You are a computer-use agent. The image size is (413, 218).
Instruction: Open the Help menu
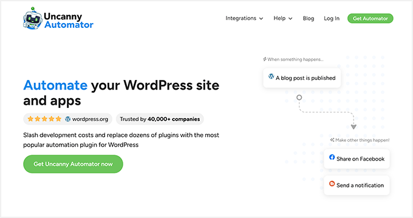click(x=283, y=18)
